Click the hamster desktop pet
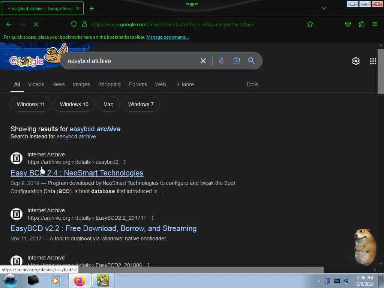Image resolution: width=384 pixels, height=288 pixels. click(365, 247)
